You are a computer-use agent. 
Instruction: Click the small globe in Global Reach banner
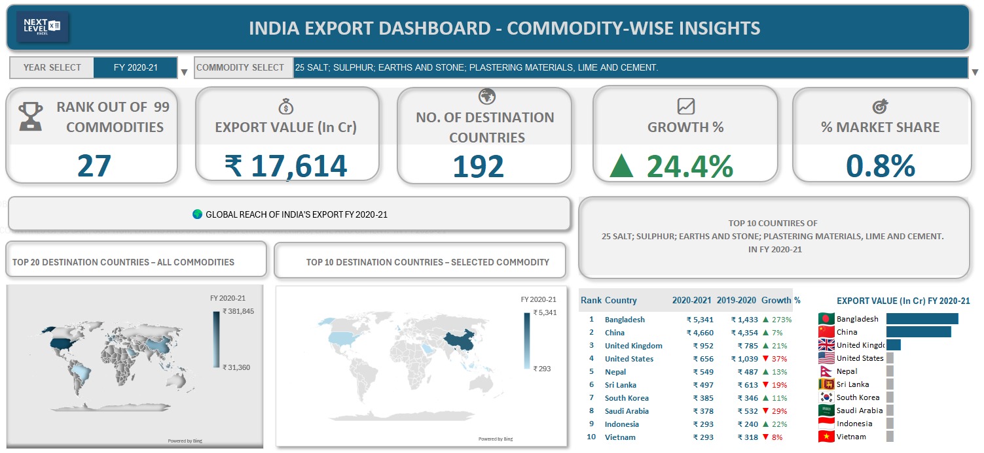[x=197, y=214]
